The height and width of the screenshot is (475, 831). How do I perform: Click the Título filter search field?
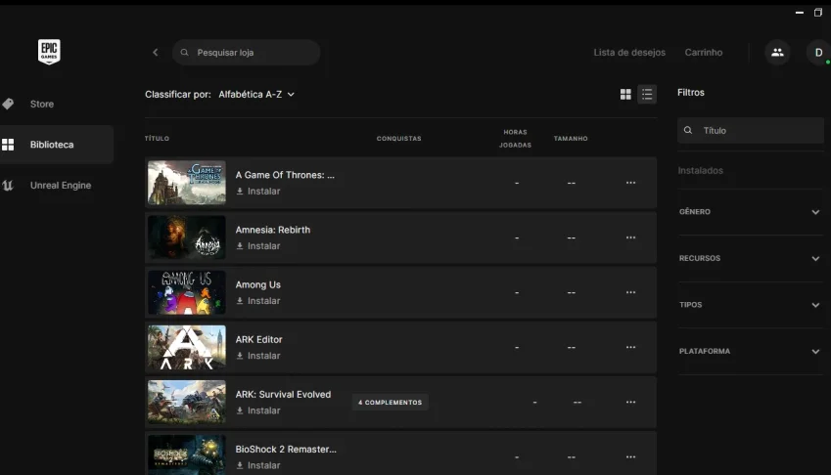pyautogui.click(x=751, y=130)
